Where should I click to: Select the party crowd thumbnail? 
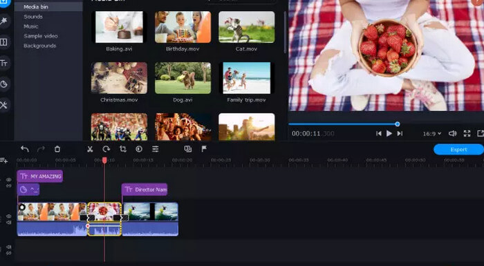[183, 127]
